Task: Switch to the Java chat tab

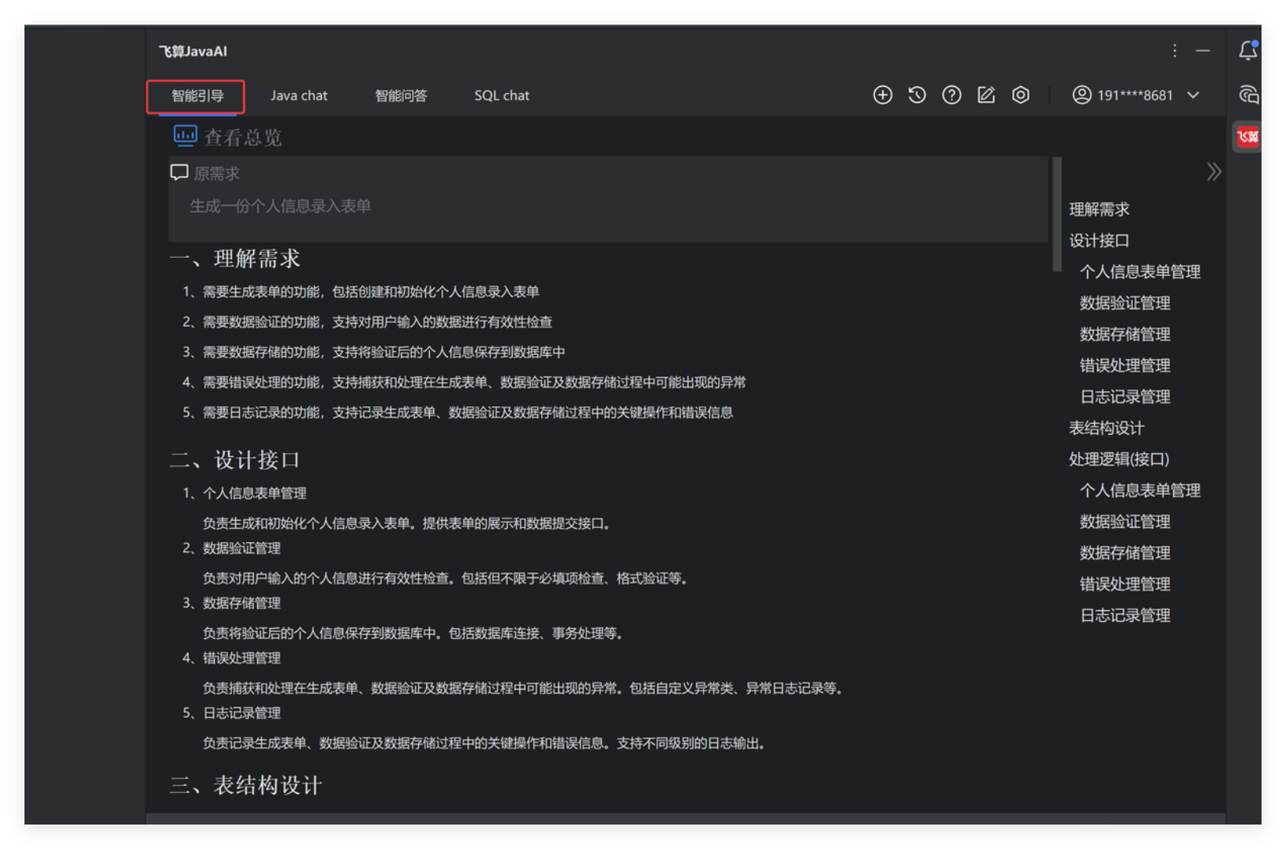Action: [x=298, y=95]
